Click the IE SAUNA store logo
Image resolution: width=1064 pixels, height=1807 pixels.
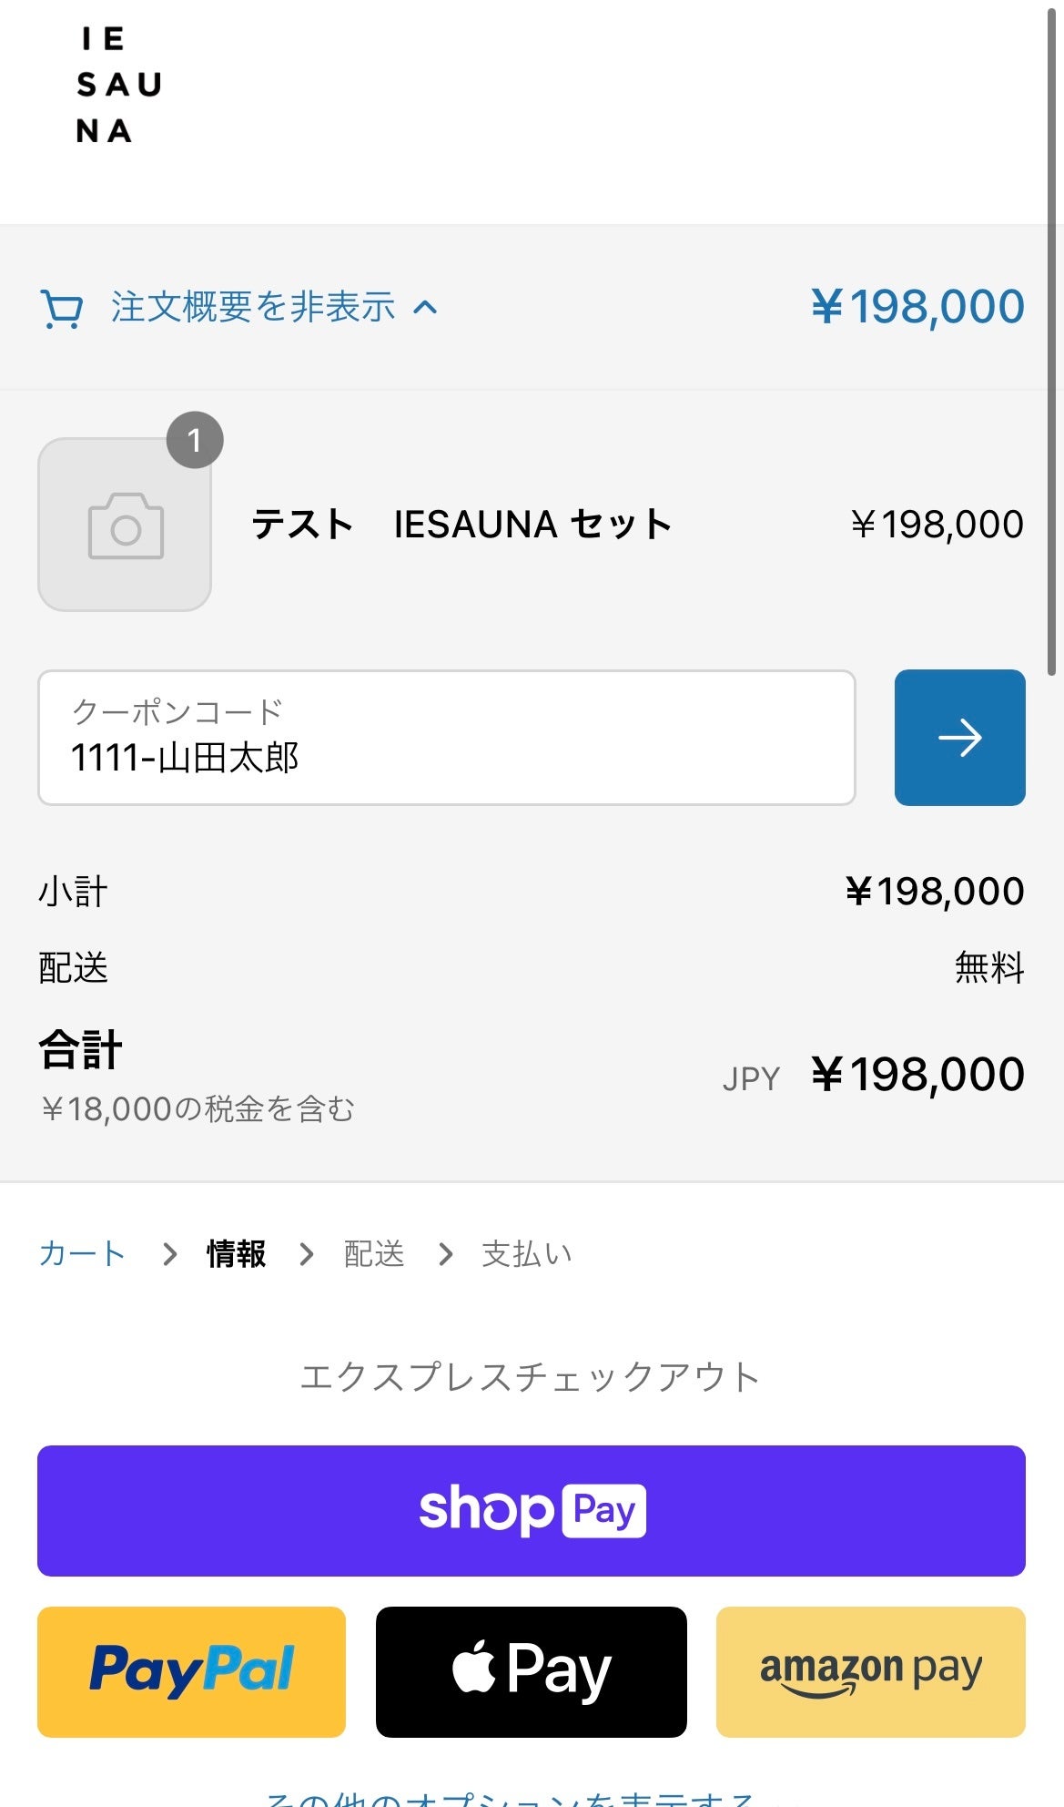(x=118, y=86)
